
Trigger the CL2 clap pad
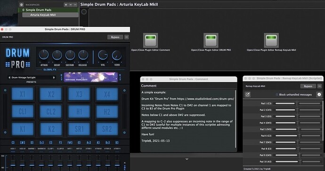point(51,112)
